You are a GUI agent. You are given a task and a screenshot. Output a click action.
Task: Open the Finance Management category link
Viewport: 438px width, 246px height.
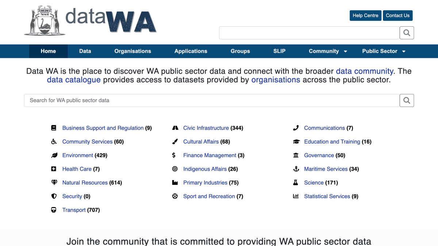(210, 155)
